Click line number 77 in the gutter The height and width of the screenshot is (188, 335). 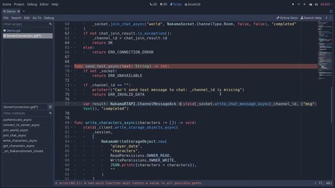tap(67, 104)
